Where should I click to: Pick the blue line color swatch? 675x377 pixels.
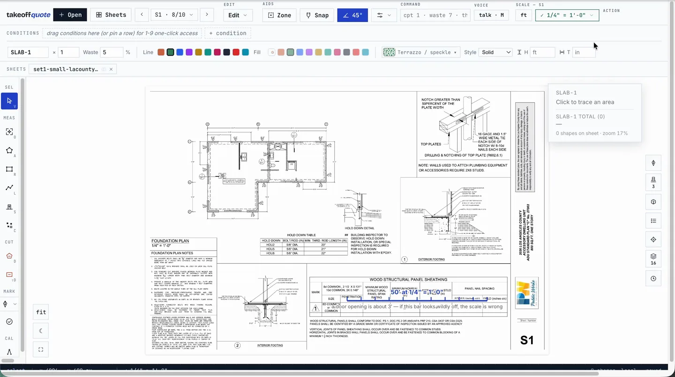[180, 52]
